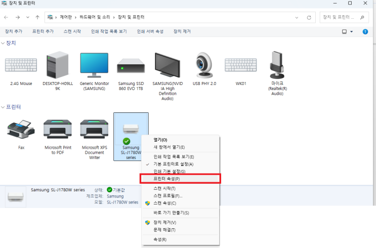
Task: Click the 제어판 breadcrumb
Action: [x=66, y=17]
